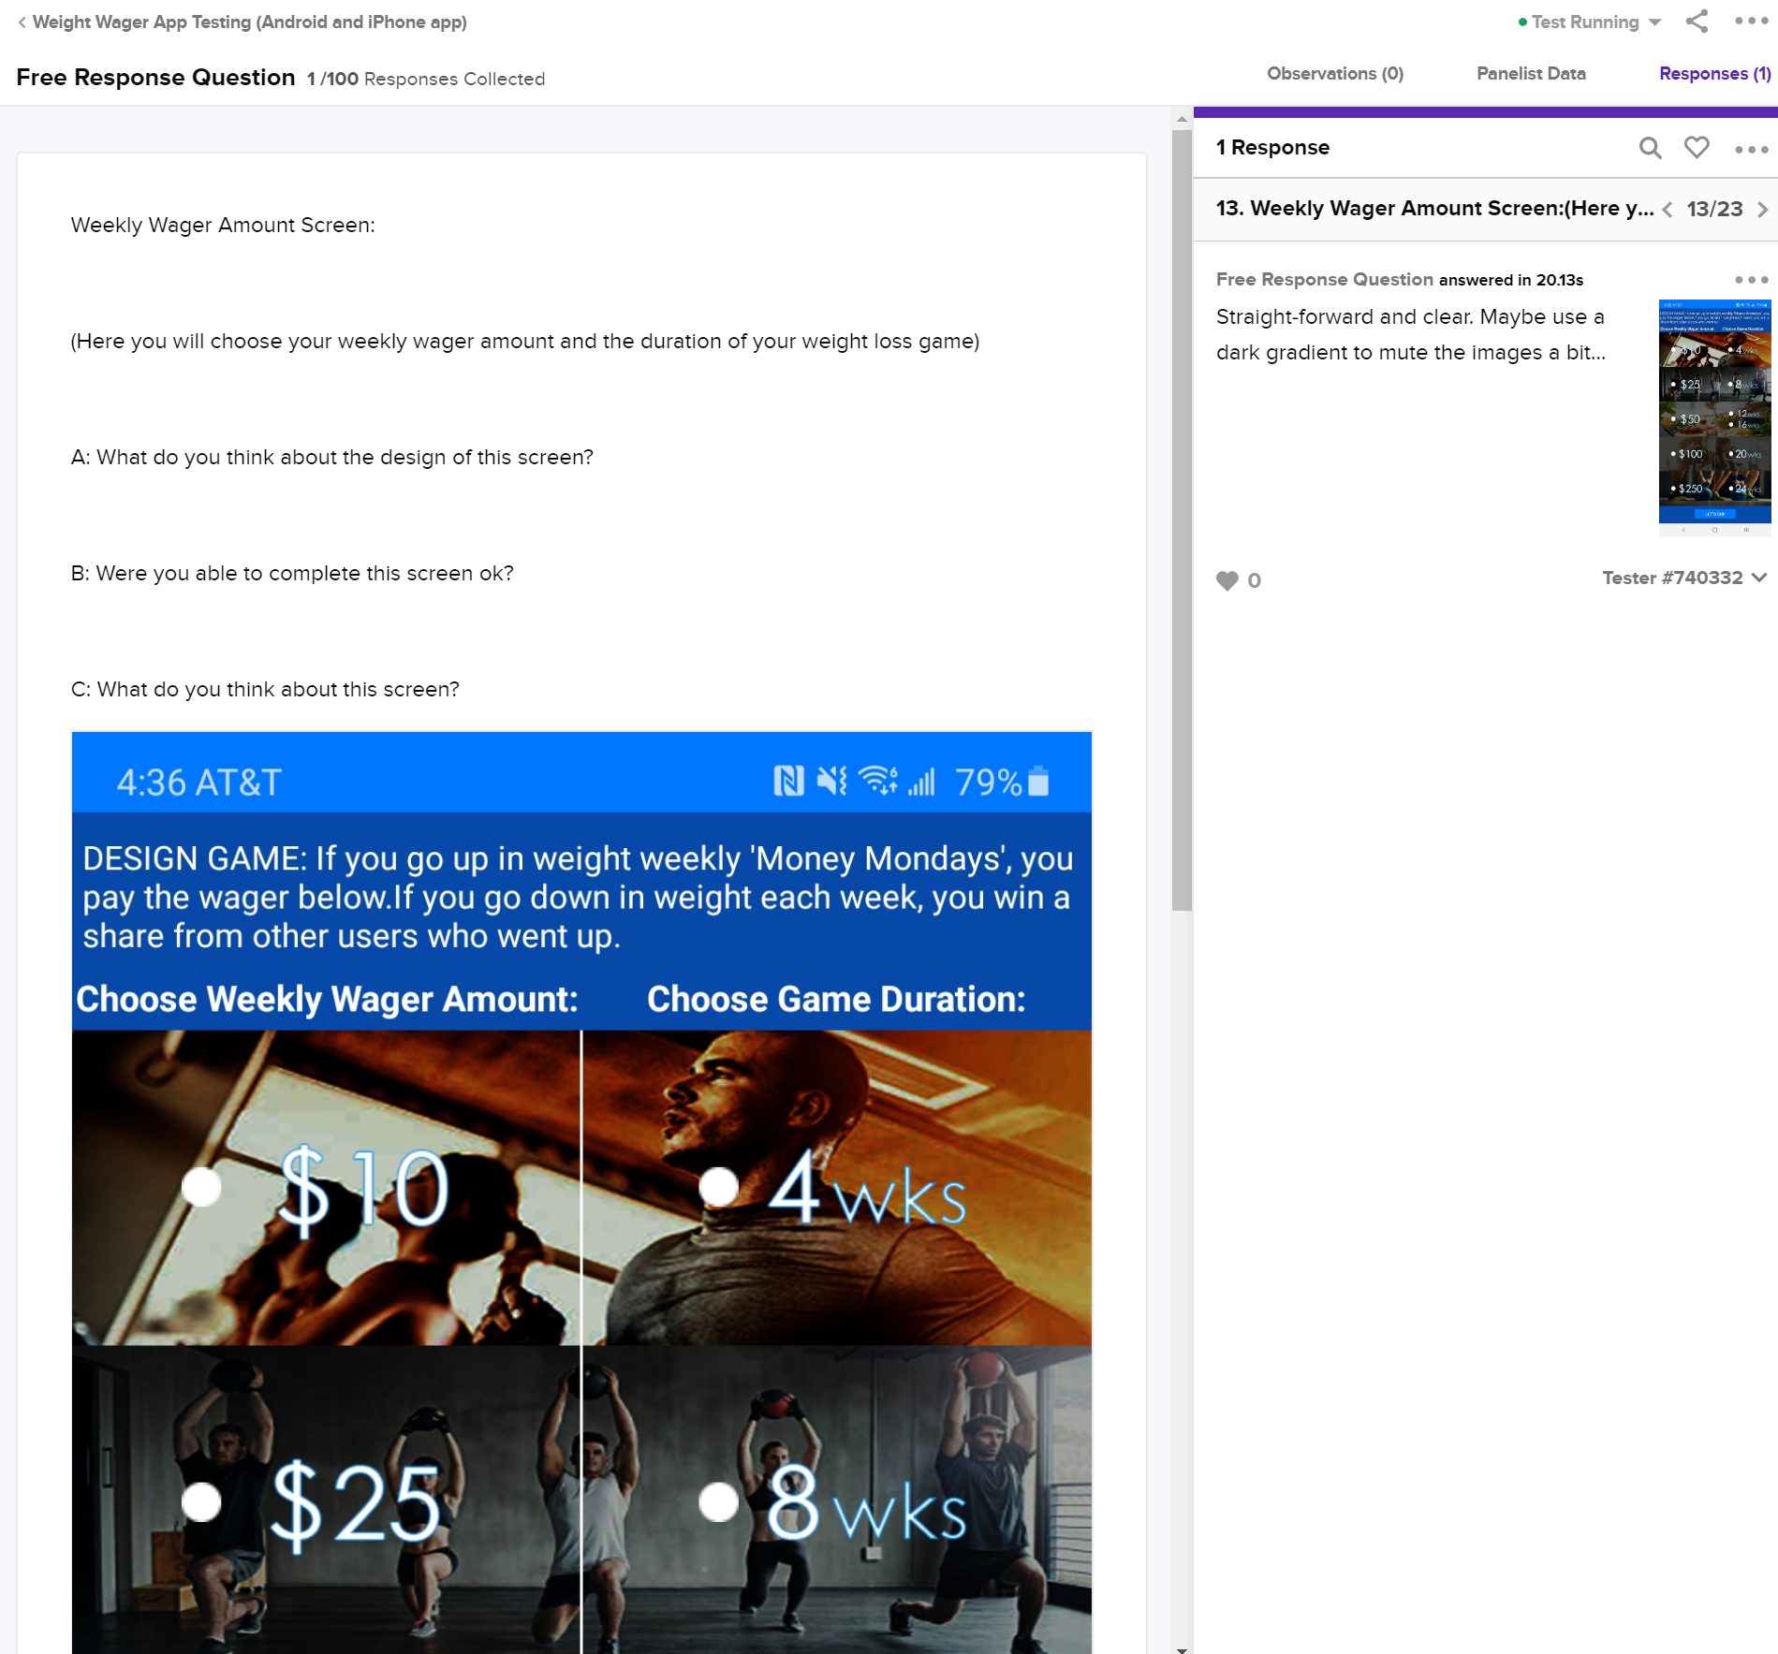Click the '13/23' question counter
The width and height of the screenshot is (1778, 1654).
point(1714,210)
